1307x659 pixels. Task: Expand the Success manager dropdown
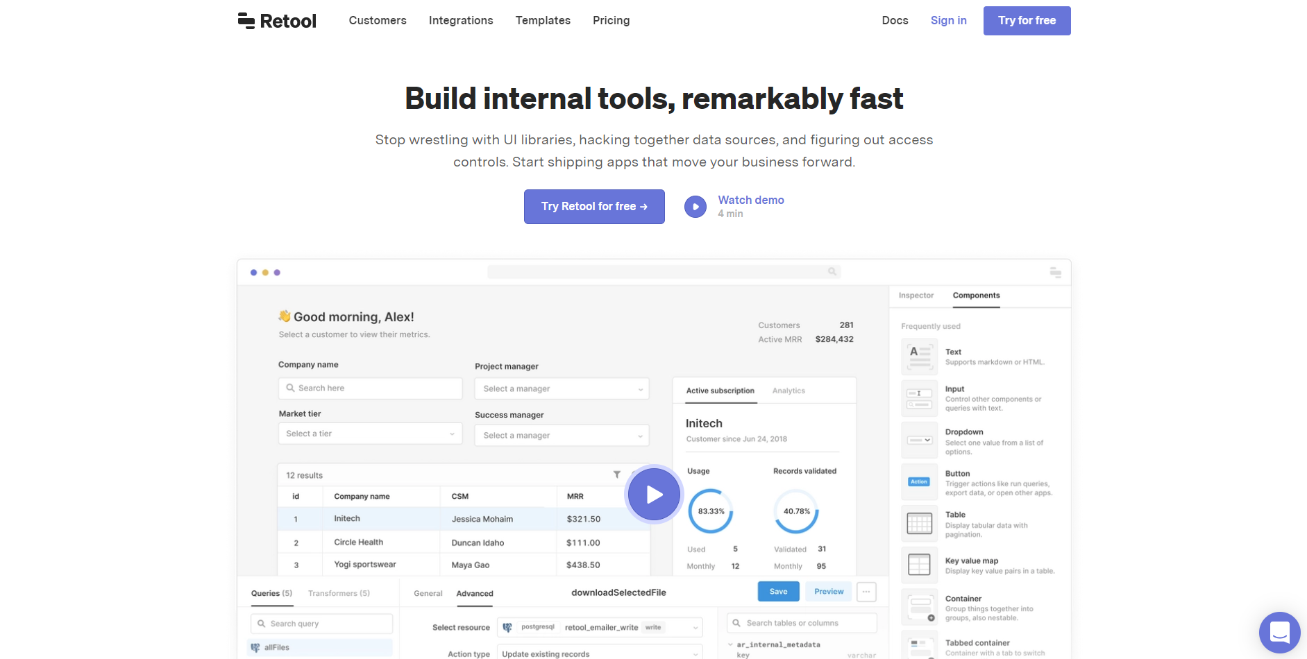tap(562, 436)
